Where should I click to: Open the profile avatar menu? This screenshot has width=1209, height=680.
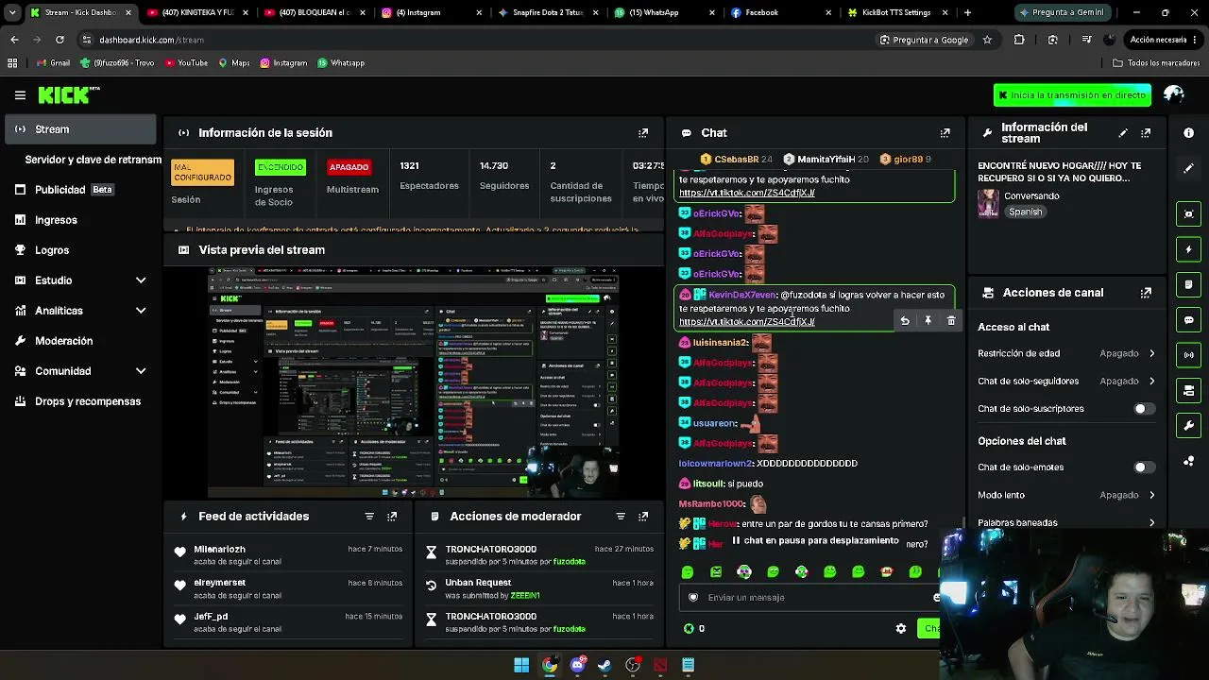pos(1174,94)
